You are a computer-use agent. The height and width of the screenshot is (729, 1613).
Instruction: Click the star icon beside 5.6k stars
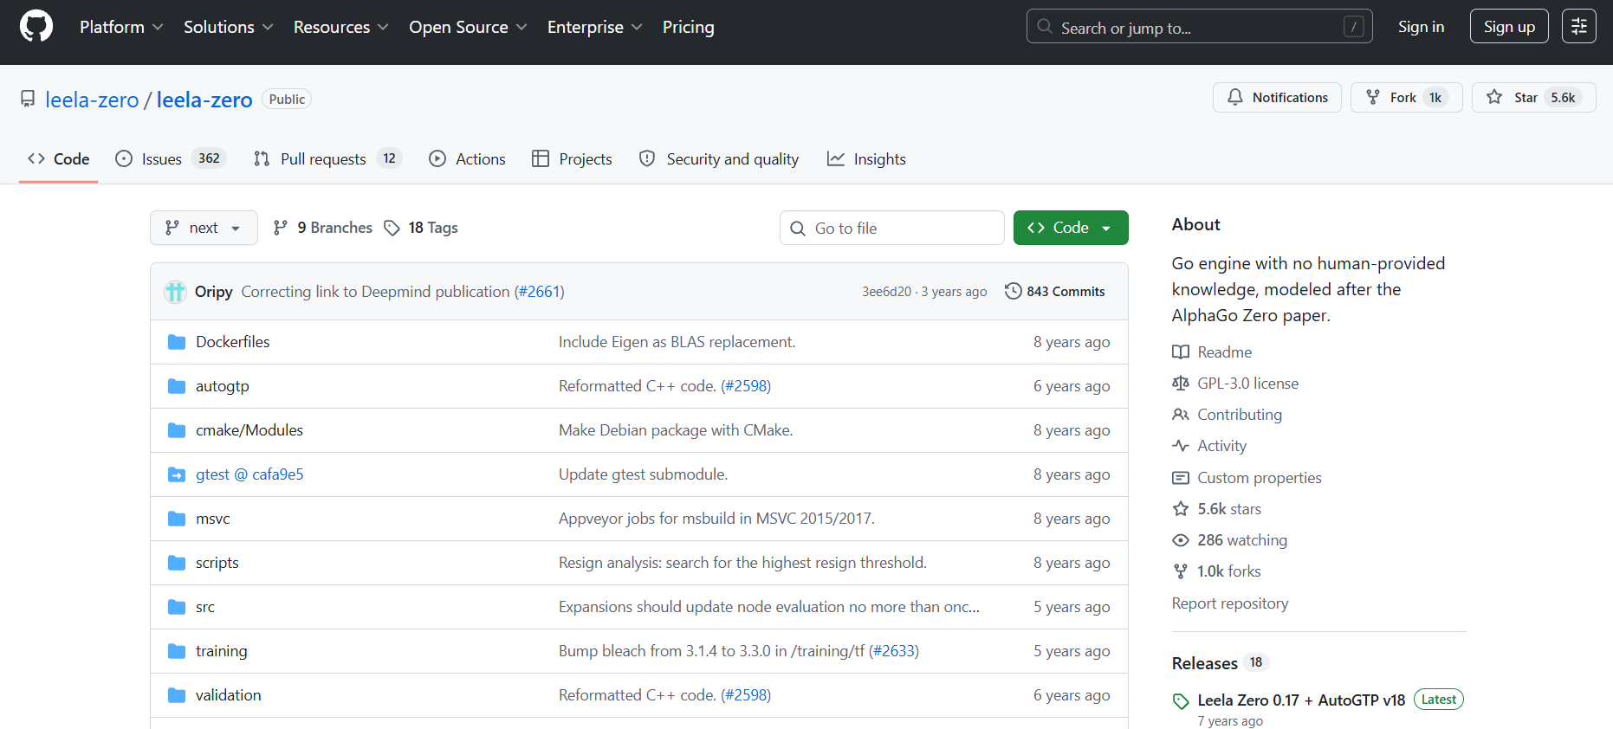pyautogui.click(x=1181, y=509)
